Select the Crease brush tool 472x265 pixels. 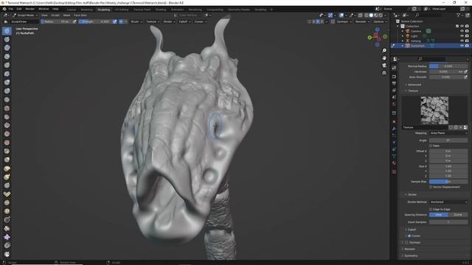[x=7, y=99]
